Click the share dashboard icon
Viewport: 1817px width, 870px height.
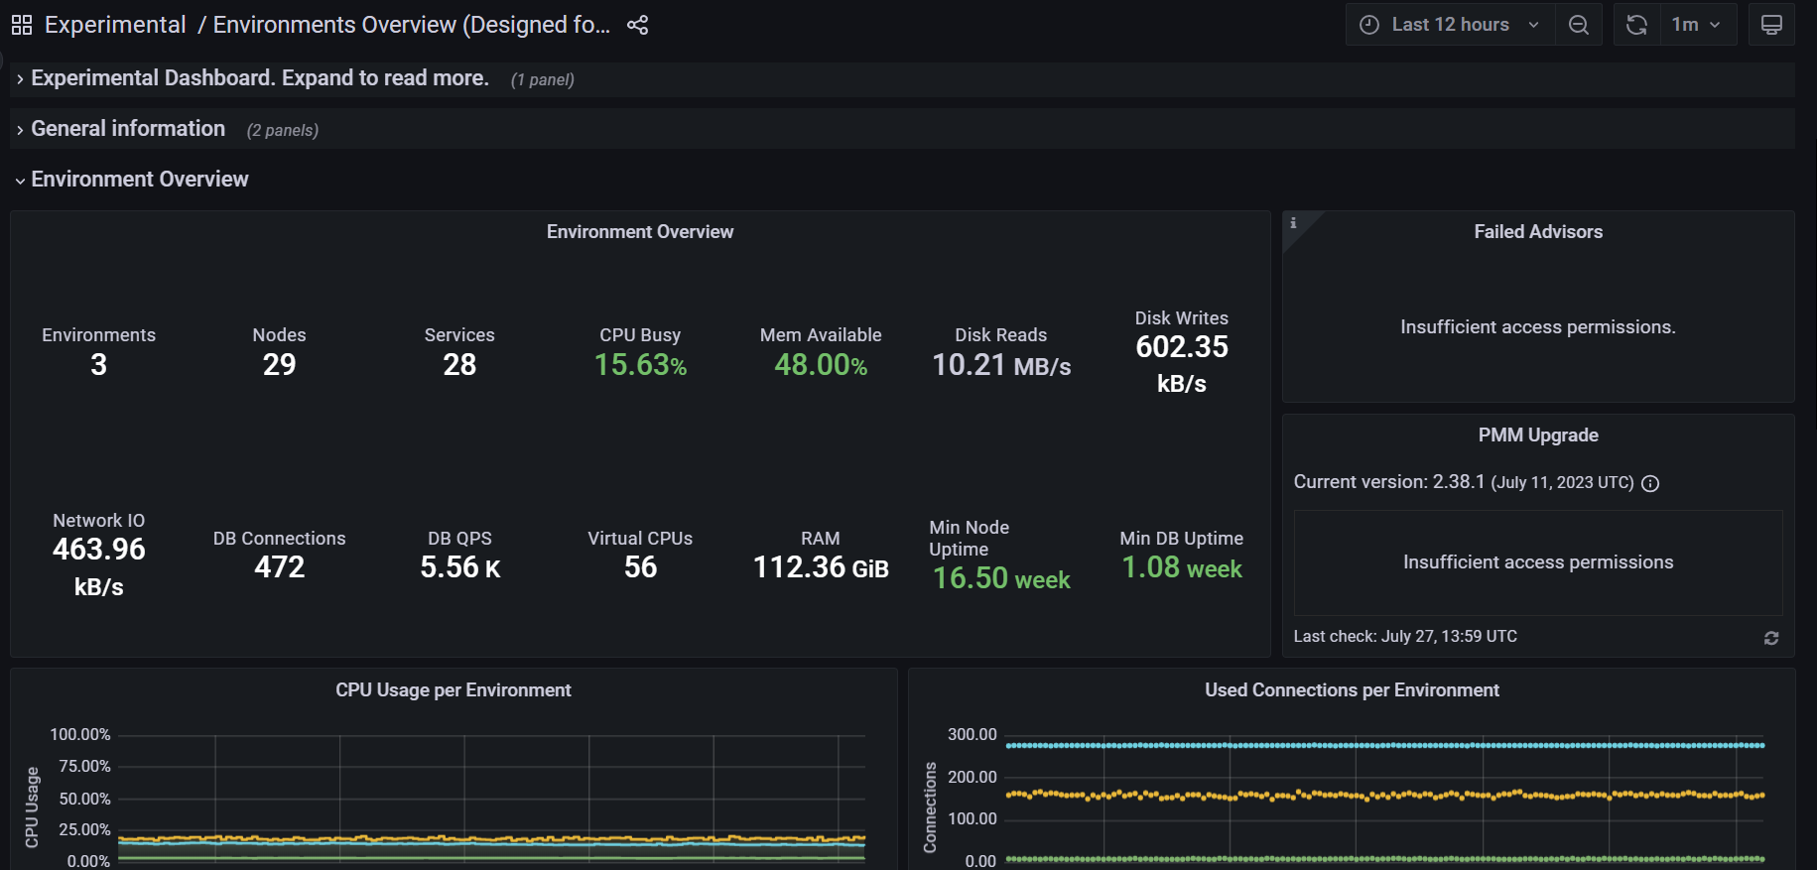637,25
